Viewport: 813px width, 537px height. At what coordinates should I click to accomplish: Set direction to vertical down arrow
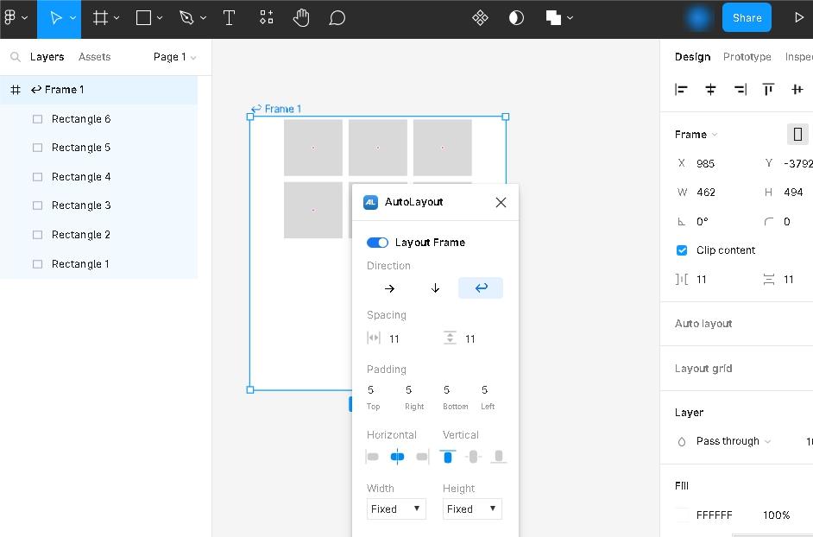point(435,288)
